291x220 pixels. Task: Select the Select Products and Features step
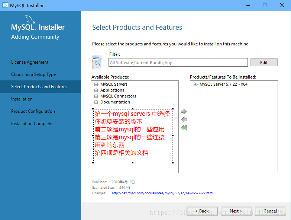tap(41, 87)
